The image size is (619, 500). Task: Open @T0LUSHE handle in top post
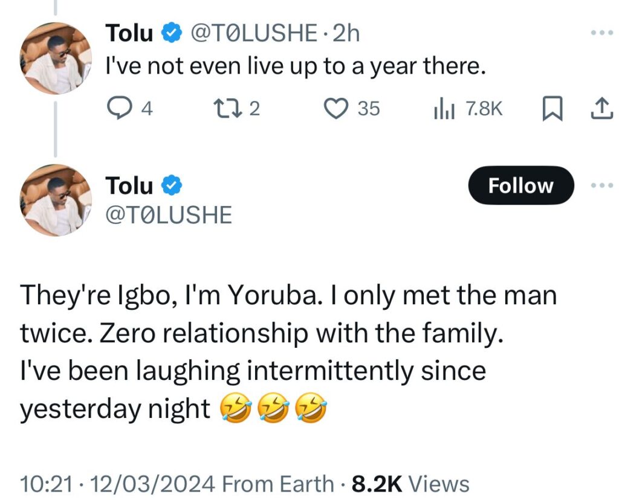tap(254, 34)
